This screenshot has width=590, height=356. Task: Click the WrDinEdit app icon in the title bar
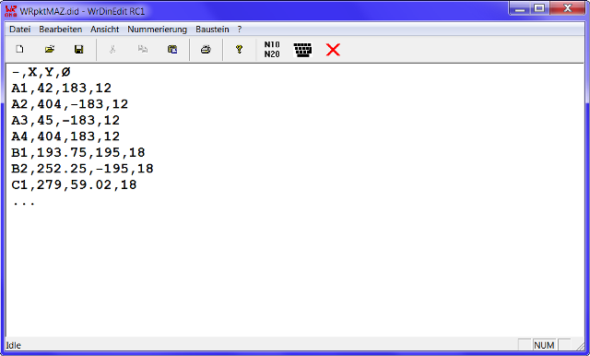coord(10,11)
